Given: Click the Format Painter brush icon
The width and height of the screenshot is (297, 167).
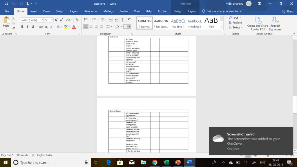Looking at the screenshot, I should tap(13, 28).
